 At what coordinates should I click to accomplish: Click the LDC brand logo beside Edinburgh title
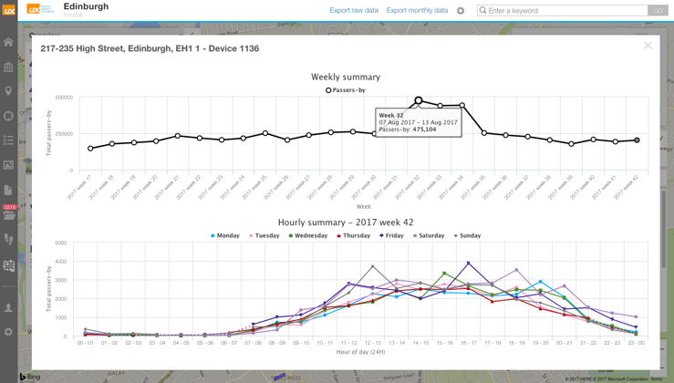coord(40,9)
